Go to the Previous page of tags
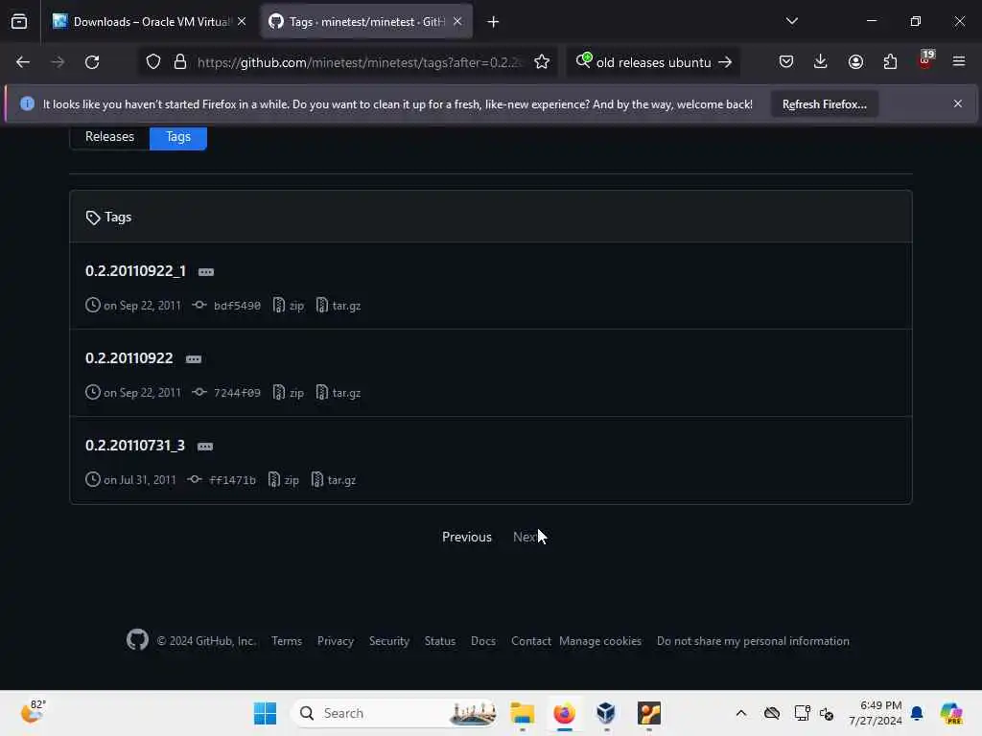This screenshot has height=736, width=982. [467, 537]
